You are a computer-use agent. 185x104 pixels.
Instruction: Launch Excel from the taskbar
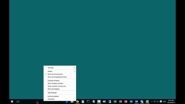click(115, 101)
